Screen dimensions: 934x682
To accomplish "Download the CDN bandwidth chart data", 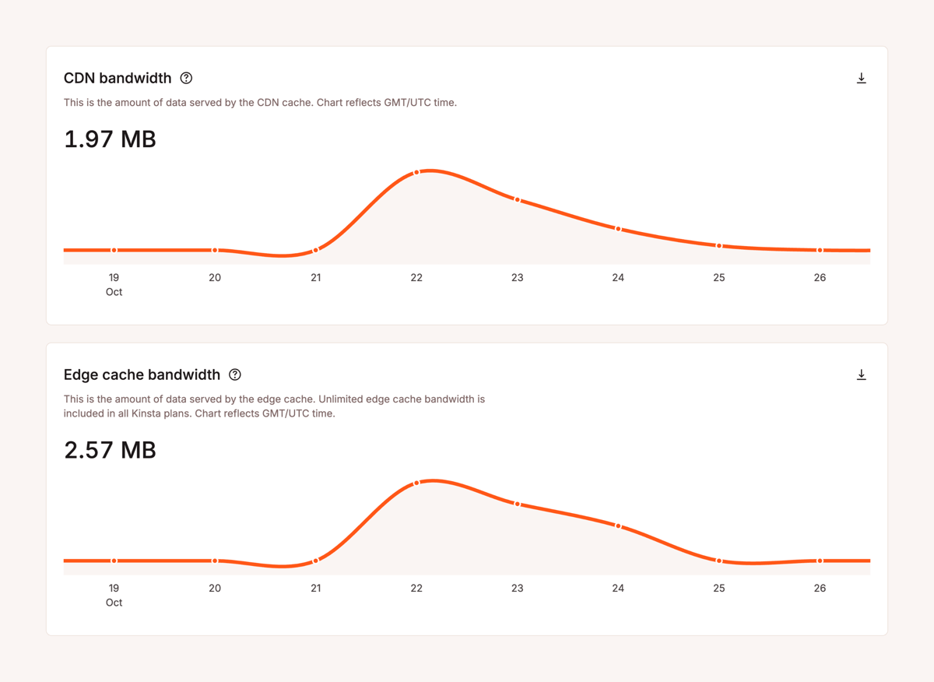I will 862,78.
